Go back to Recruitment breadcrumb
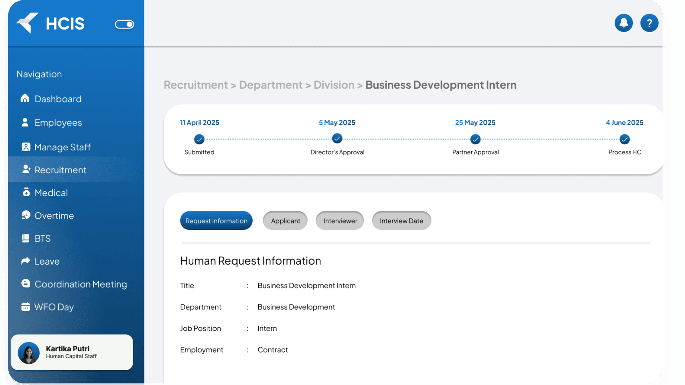The image size is (685, 385). click(x=196, y=85)
